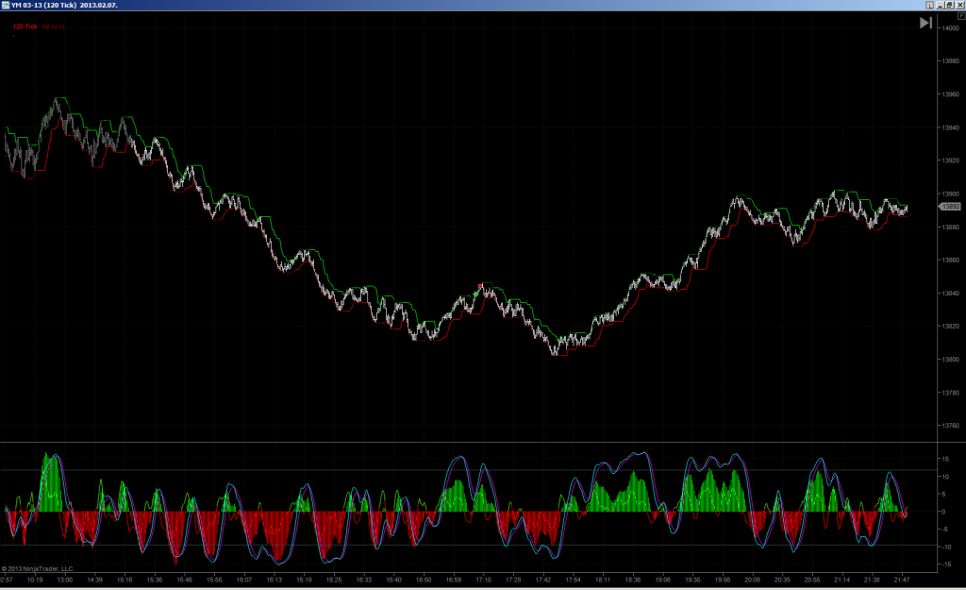Click the 13920 price axis label
Image resolution: width=966 pixels, height=590 pixels.
click(951, 160)
